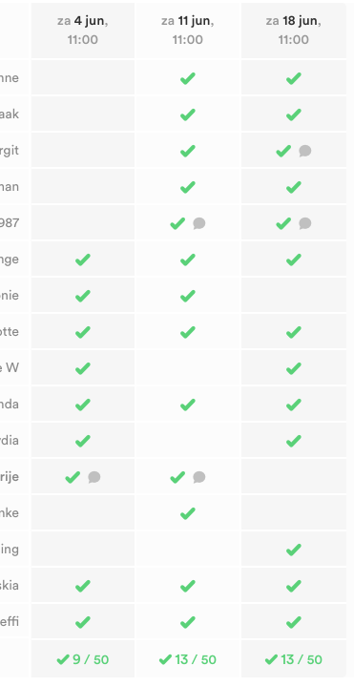354x686 pixels.
Task: Select the za 18 jun 11:00 column header
Action: 294,31
